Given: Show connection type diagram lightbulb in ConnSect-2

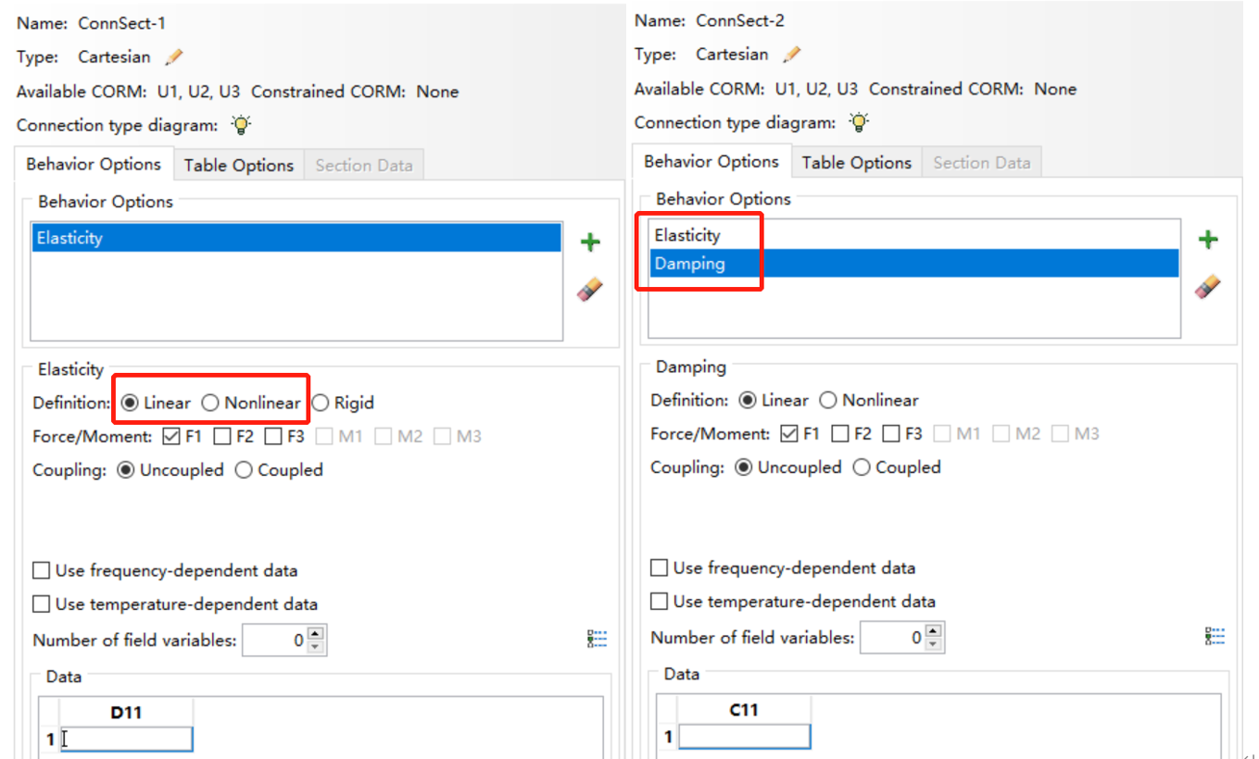Looking at the screenshot, I should tap(859, 122).
